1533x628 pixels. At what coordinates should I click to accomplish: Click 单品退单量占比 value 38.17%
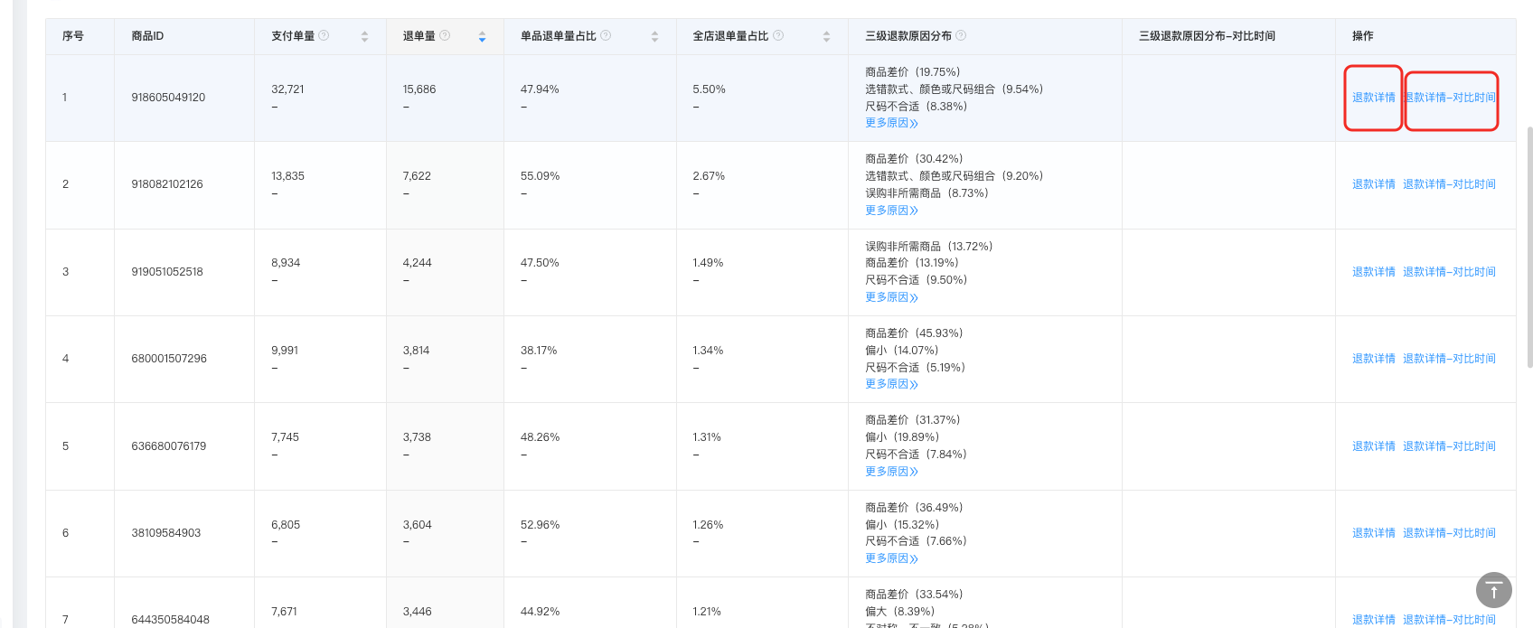click(539, 351)
